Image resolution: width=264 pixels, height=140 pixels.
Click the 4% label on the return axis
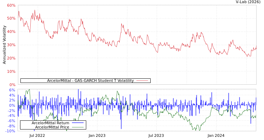(12, 95)
